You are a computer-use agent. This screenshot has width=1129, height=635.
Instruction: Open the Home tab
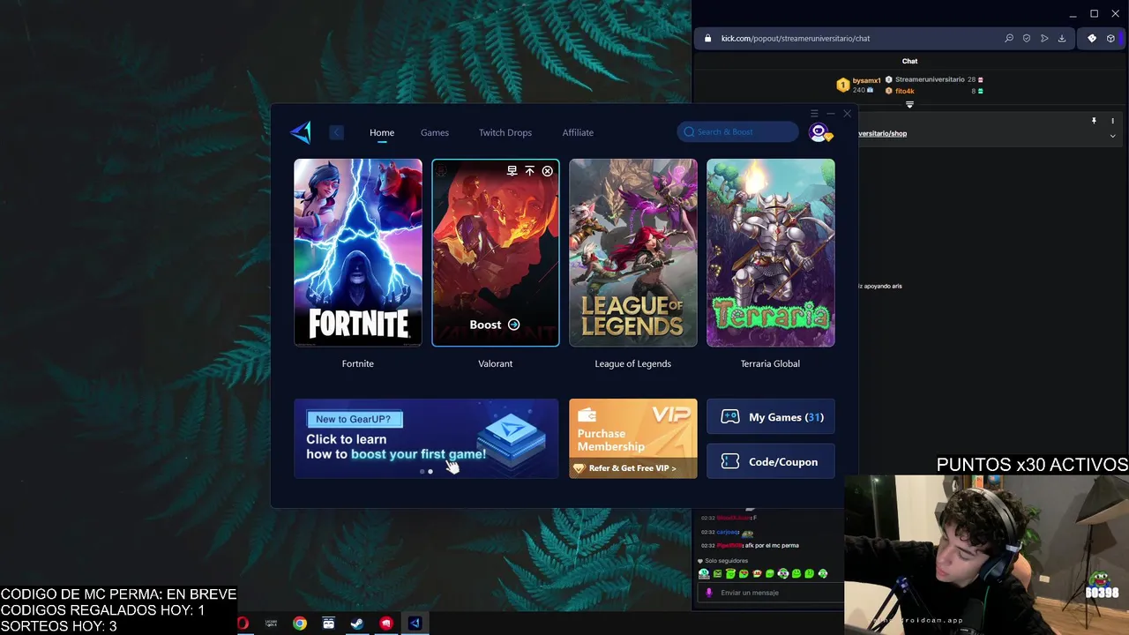[382, 132]
